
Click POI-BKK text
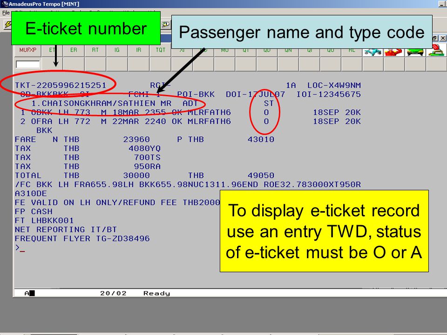tap(196, 94)
